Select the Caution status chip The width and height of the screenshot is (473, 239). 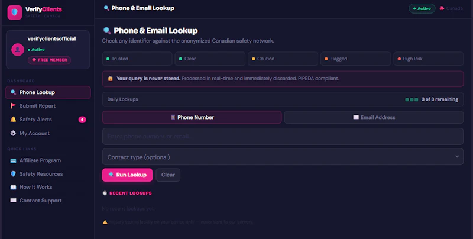point(283,59)
